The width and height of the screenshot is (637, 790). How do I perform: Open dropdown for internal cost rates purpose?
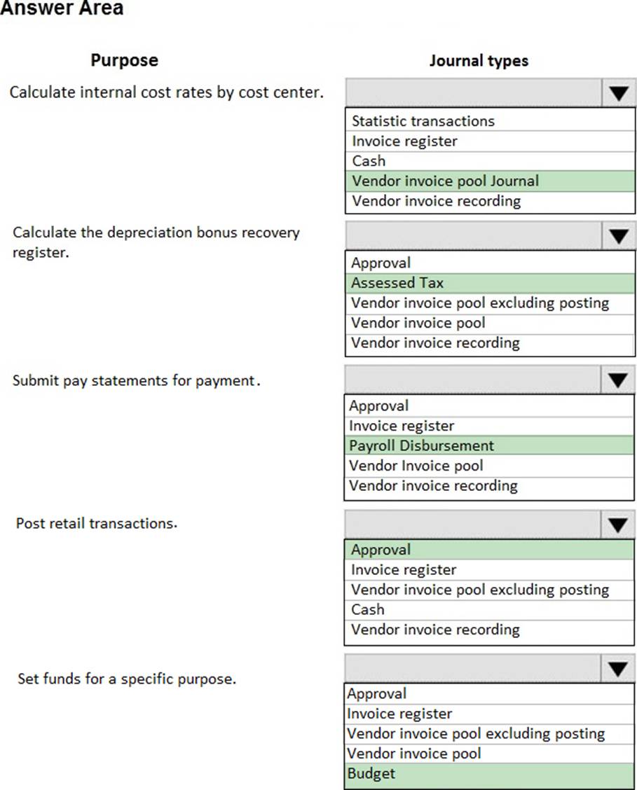tap(618, 92)
